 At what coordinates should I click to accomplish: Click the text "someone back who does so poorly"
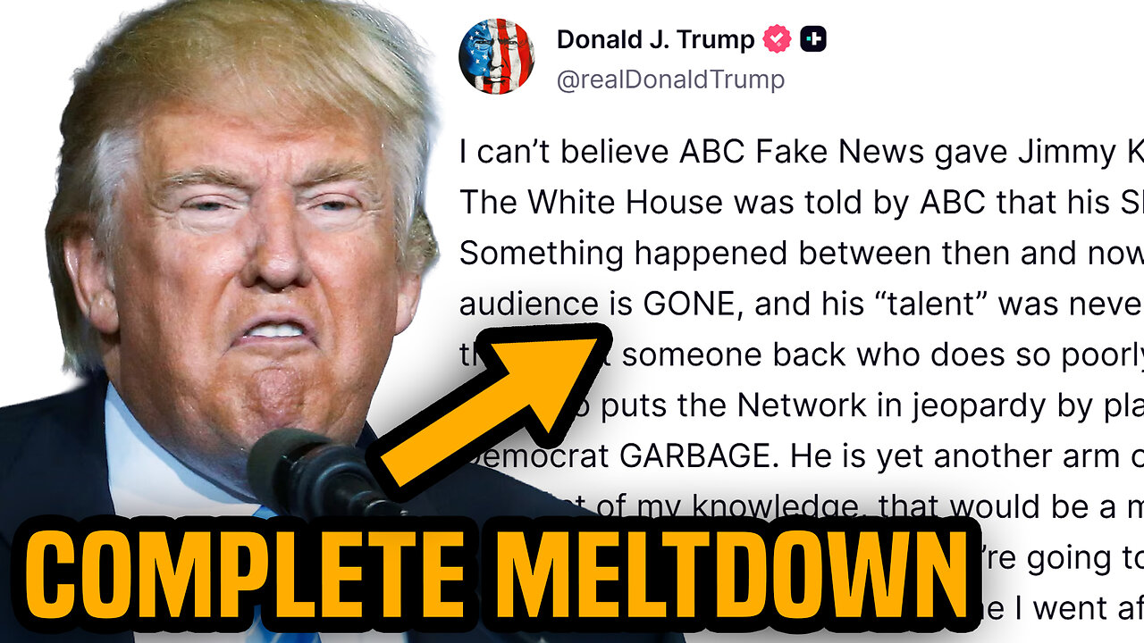click(x=882, y=355)
